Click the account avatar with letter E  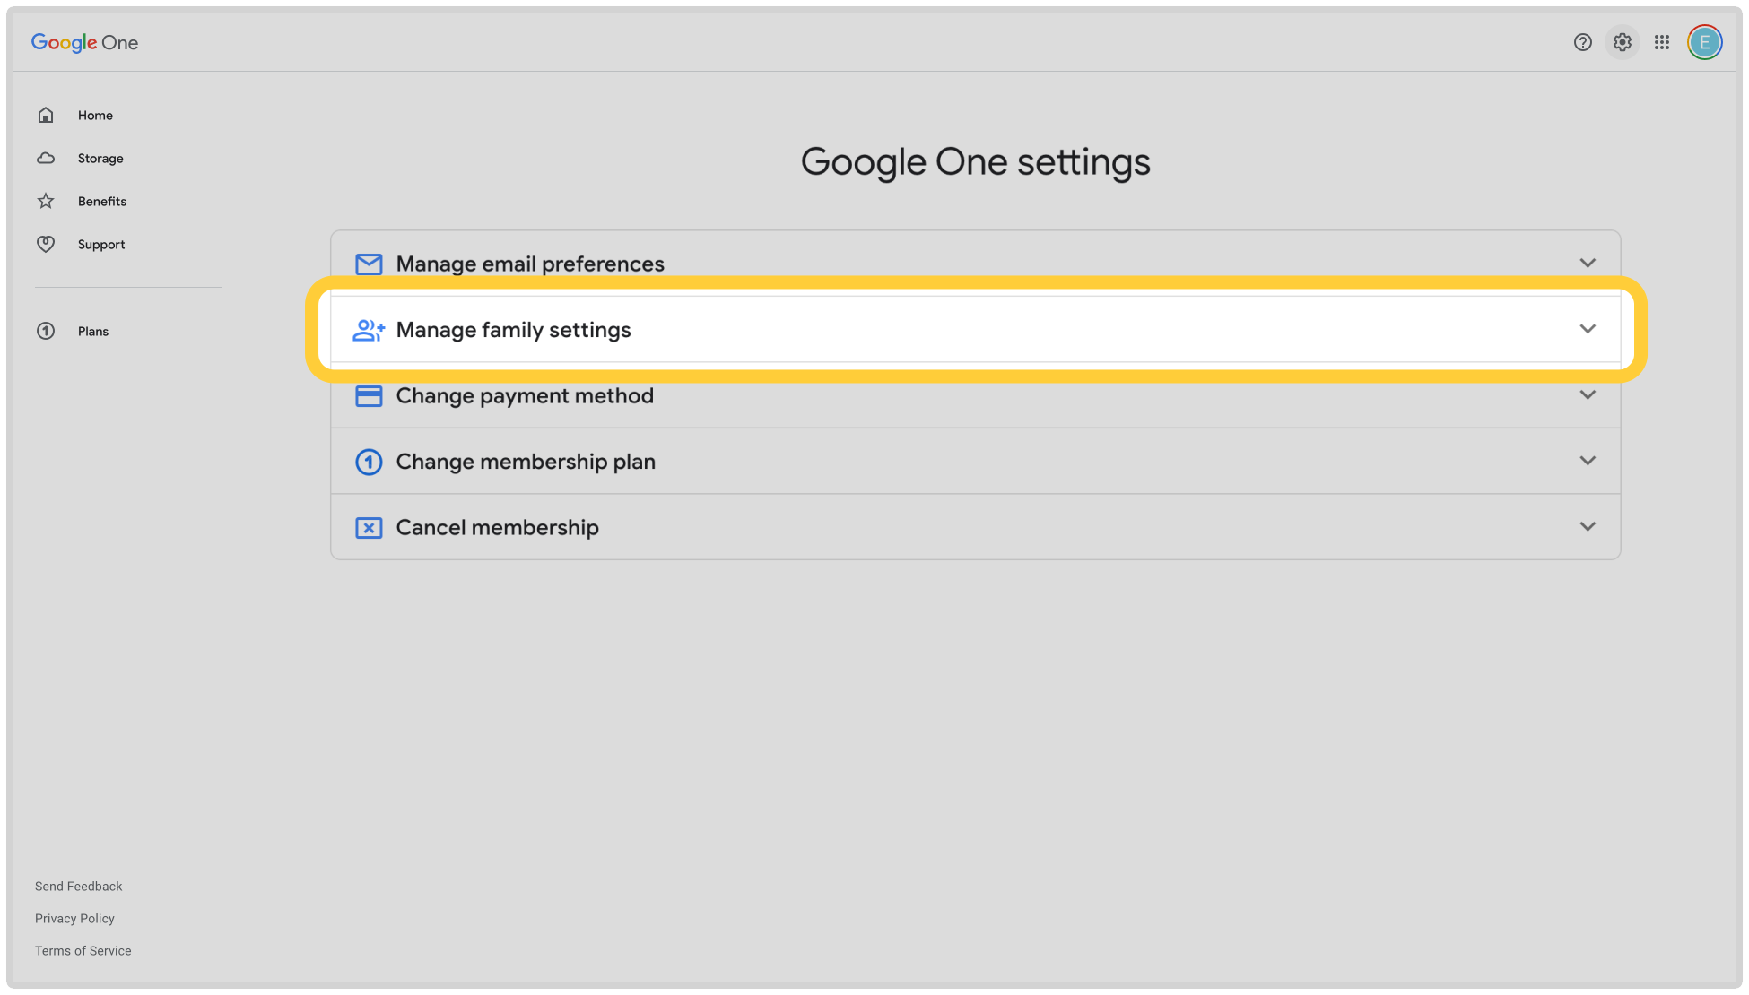pos(1704,42)
